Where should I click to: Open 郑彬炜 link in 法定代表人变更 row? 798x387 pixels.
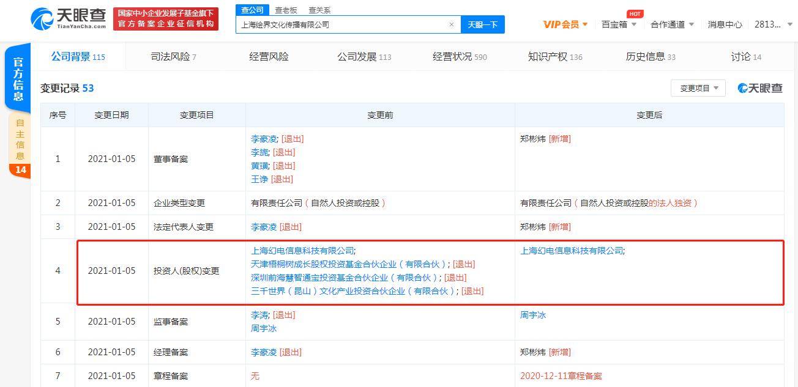[x=533, y=227]
